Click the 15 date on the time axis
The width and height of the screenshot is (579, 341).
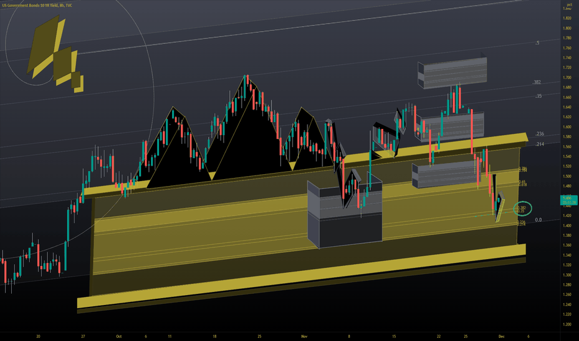(x=394, y=336)
